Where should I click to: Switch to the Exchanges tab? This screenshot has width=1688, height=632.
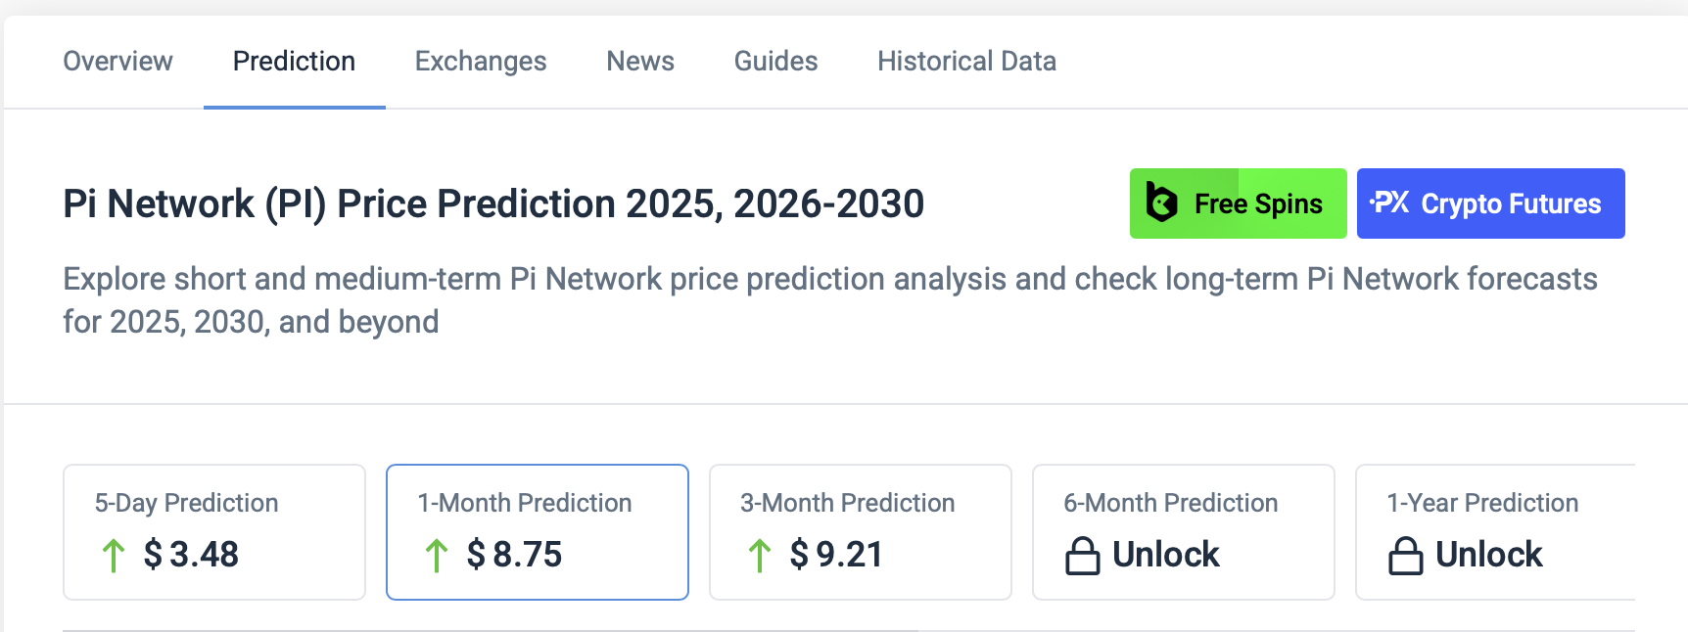(481, 62)
